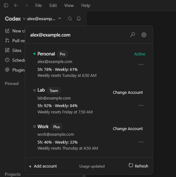Open more options for Lab account
Image resolution: width=176 pixels, height=177 pixels.
point(141,105)
